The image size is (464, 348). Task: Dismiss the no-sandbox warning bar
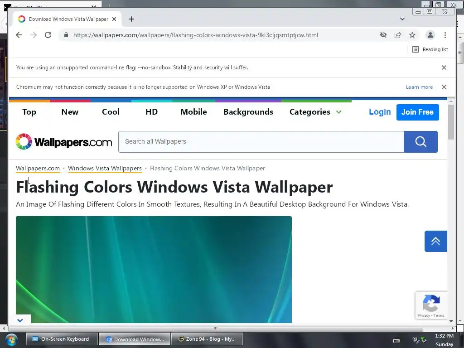click(x=444, y=68)
